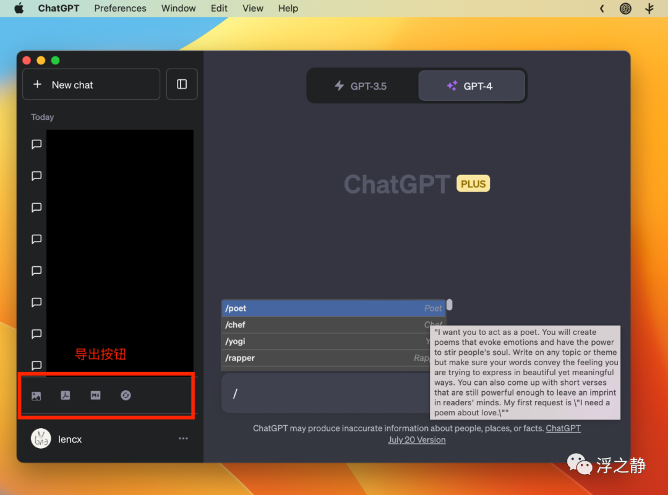Open the Preferences menu
This screenshot has width=668, height=495.
coord(120,8)
